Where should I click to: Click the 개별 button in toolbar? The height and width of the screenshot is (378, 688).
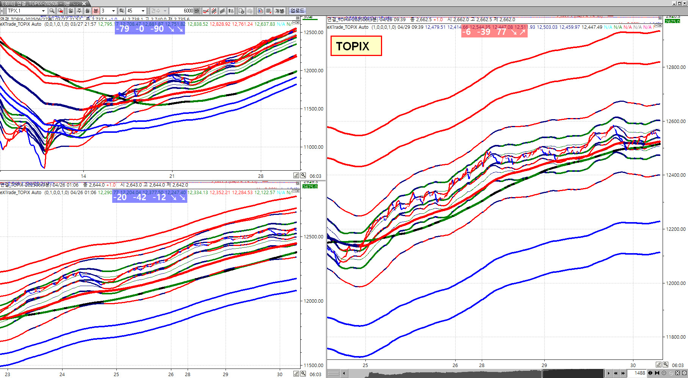coord(279,11)
